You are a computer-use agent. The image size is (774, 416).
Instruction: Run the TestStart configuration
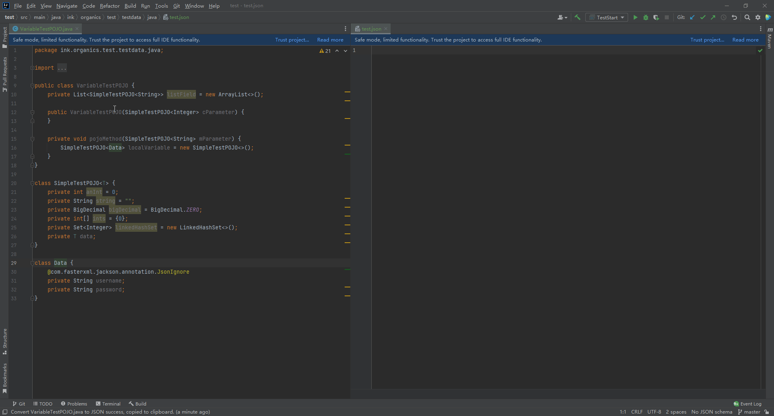coord(635,17)
